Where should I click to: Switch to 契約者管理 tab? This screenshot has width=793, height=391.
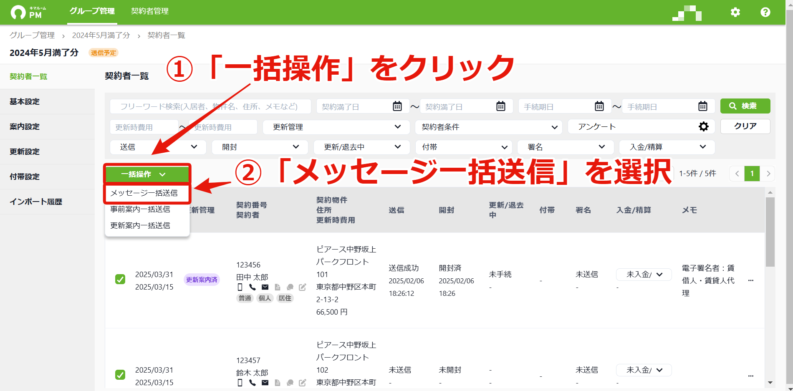click(150, 11)
